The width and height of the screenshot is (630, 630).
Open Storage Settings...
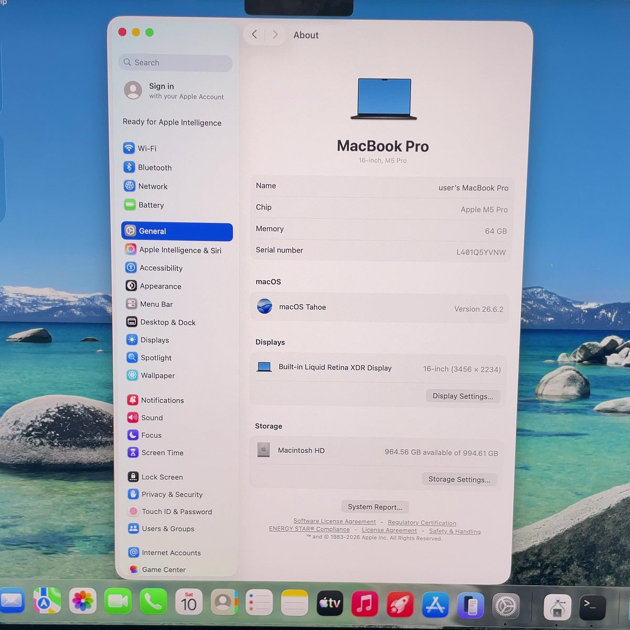[459, 479]
